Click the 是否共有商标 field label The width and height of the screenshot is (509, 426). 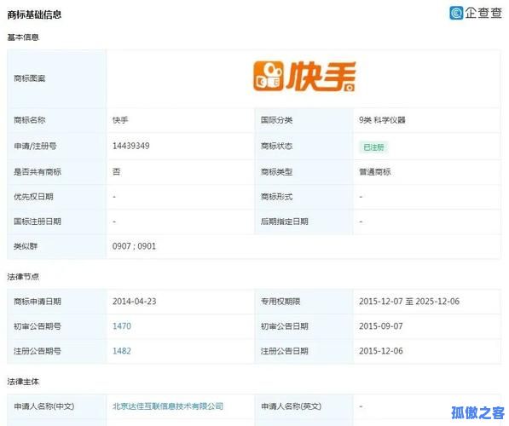38,172
